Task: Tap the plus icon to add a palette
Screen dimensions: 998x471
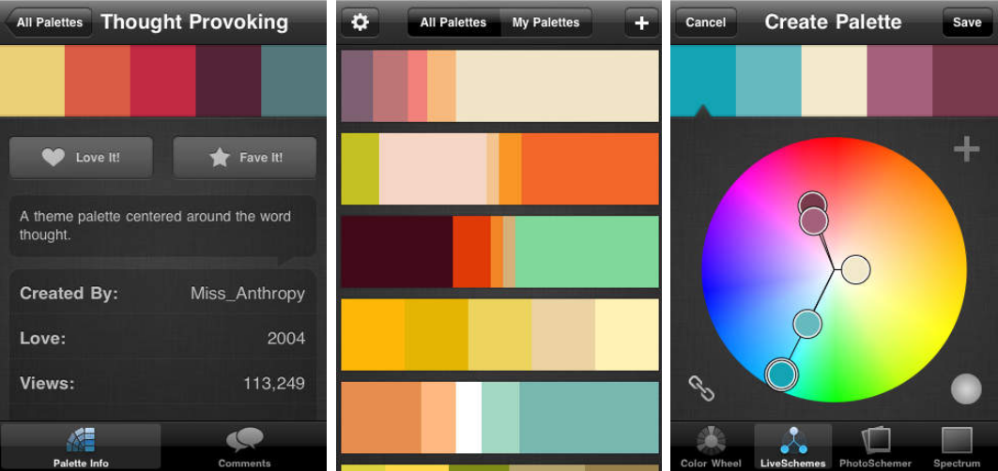Action: (x=641, y=23)
